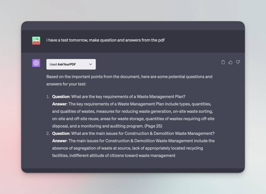The width and height of the screenshot is (266, 194).
Task: Click the Waste Management Plan question text
Action: [128, 97]
